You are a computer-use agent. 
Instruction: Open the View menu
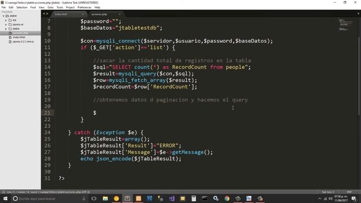click(x=41, y=7)
